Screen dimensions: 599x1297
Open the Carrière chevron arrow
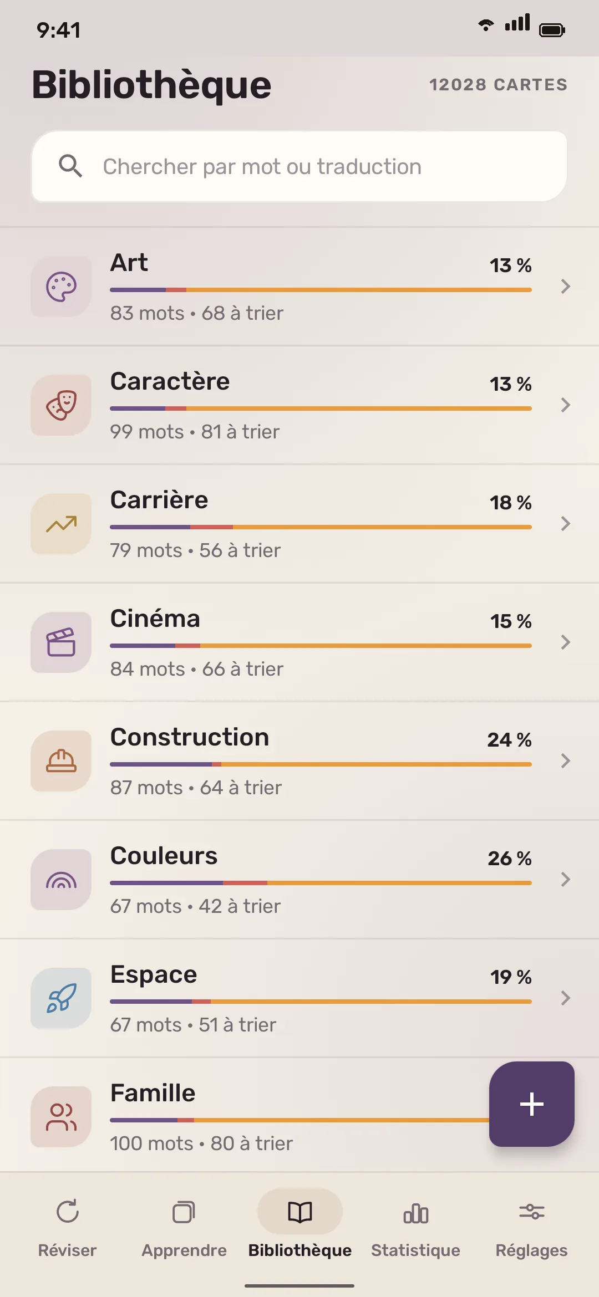tap(565, 524)
